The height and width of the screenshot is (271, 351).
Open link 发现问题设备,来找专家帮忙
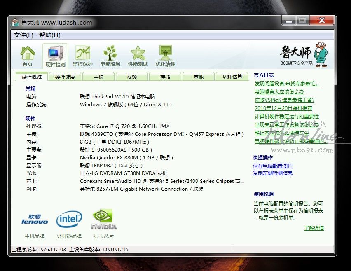287,84
